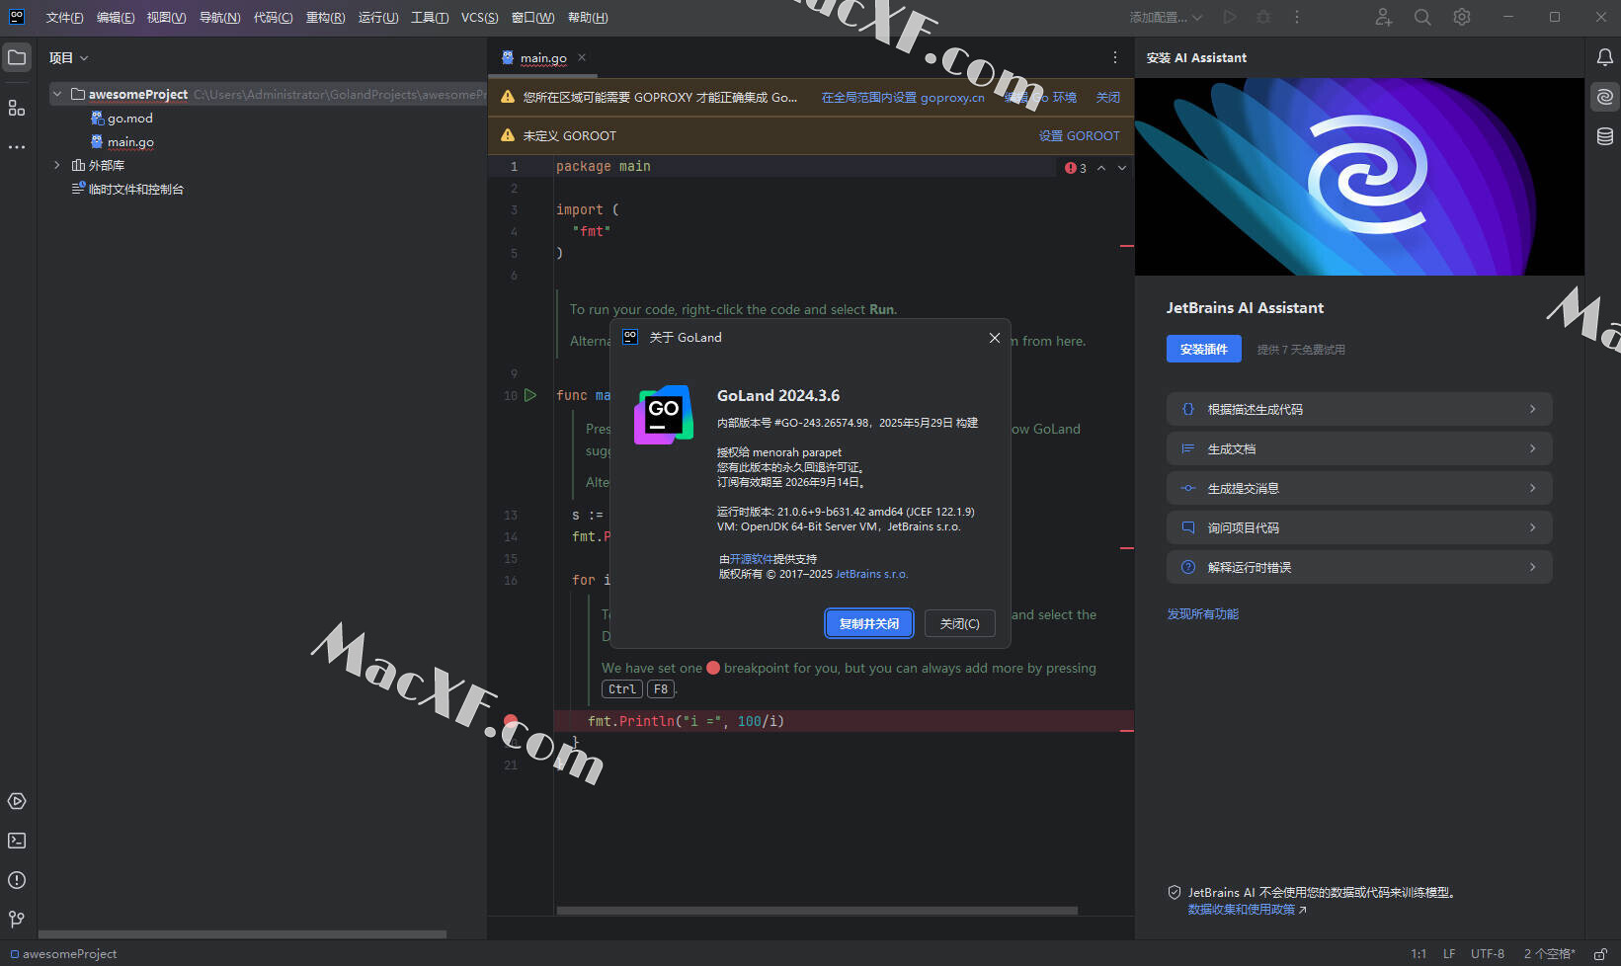Open the Structure tool window icon
Image resolution: width=1621 pixels, height=966 pixels.
pos(17,108)
